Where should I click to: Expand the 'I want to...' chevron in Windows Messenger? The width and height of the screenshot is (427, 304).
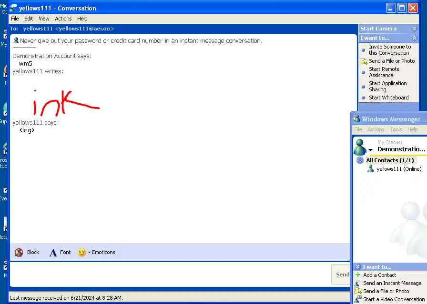(x=358, y=267)
